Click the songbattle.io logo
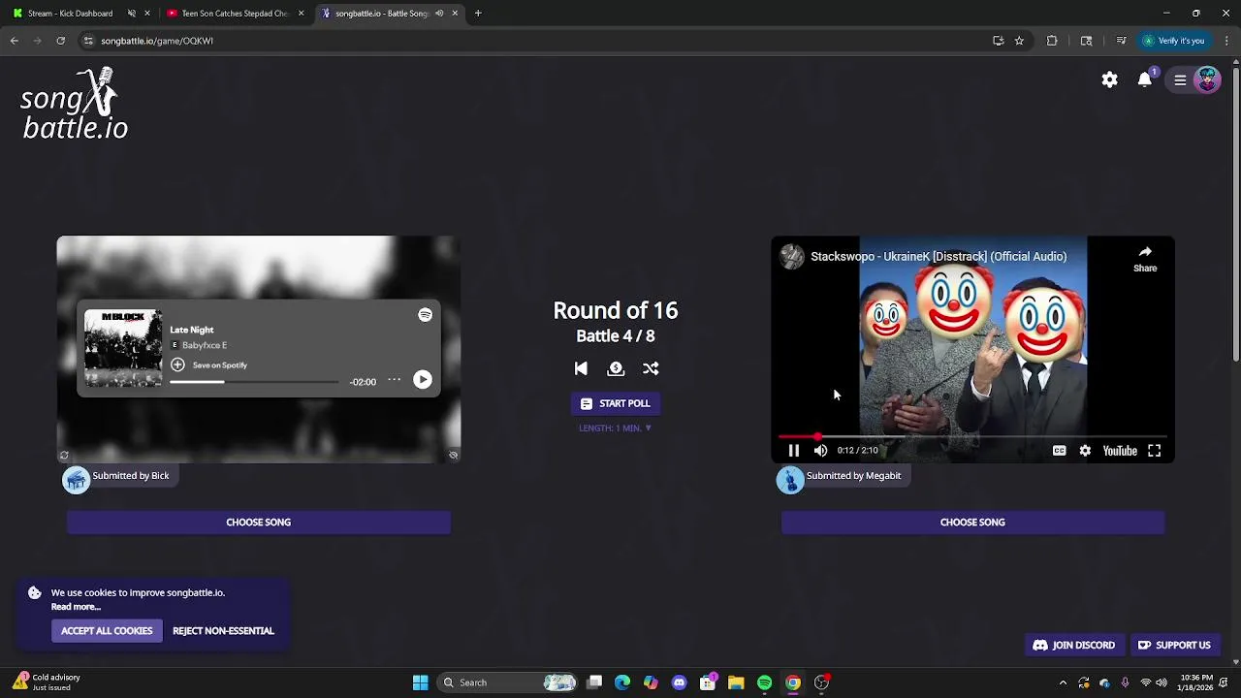The width and height of the screenshot is (1241, 698). point(75,104)
